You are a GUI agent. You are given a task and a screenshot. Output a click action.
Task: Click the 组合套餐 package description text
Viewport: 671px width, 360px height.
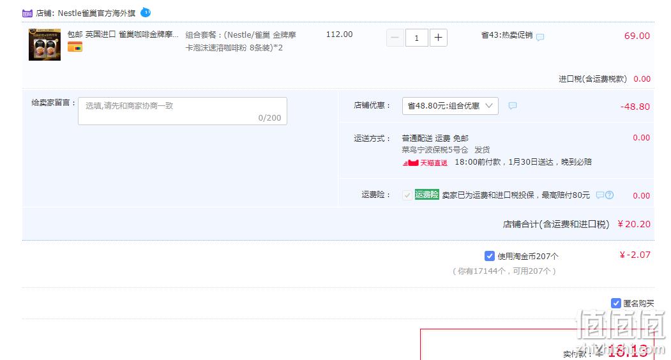pyautogui.click(x=241, y=41)
